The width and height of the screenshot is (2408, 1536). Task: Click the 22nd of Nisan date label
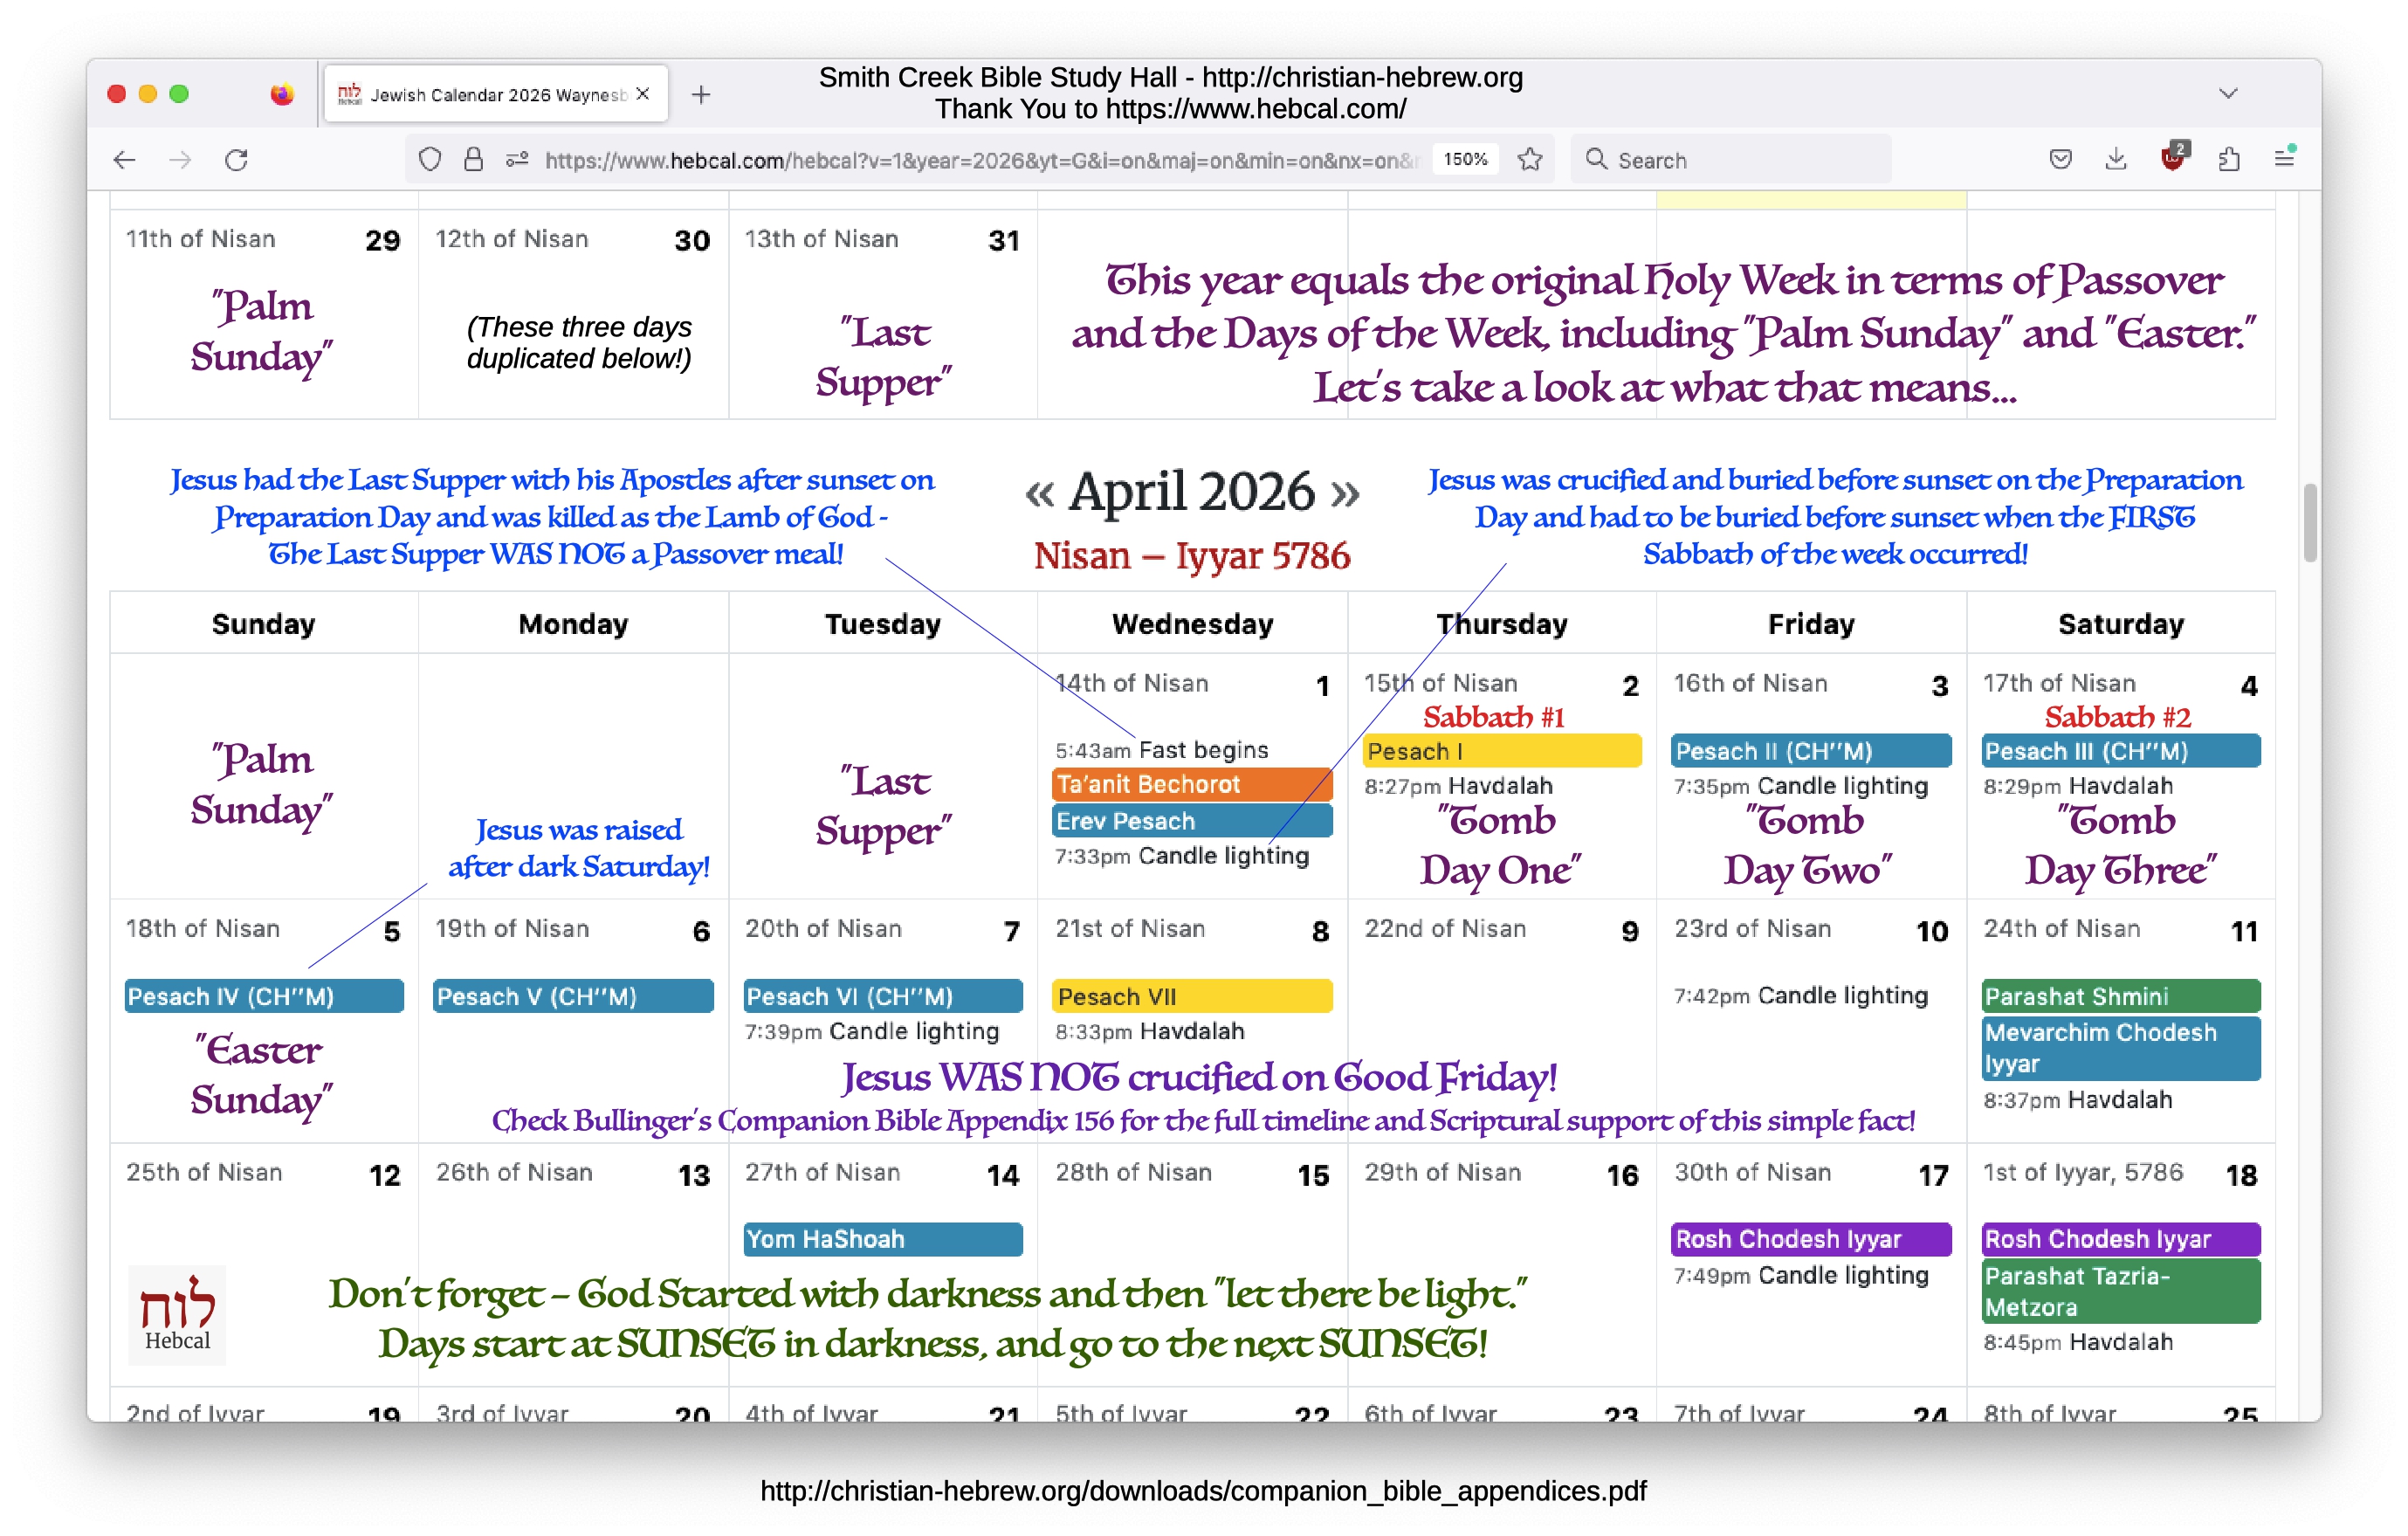click(1445, 929)
